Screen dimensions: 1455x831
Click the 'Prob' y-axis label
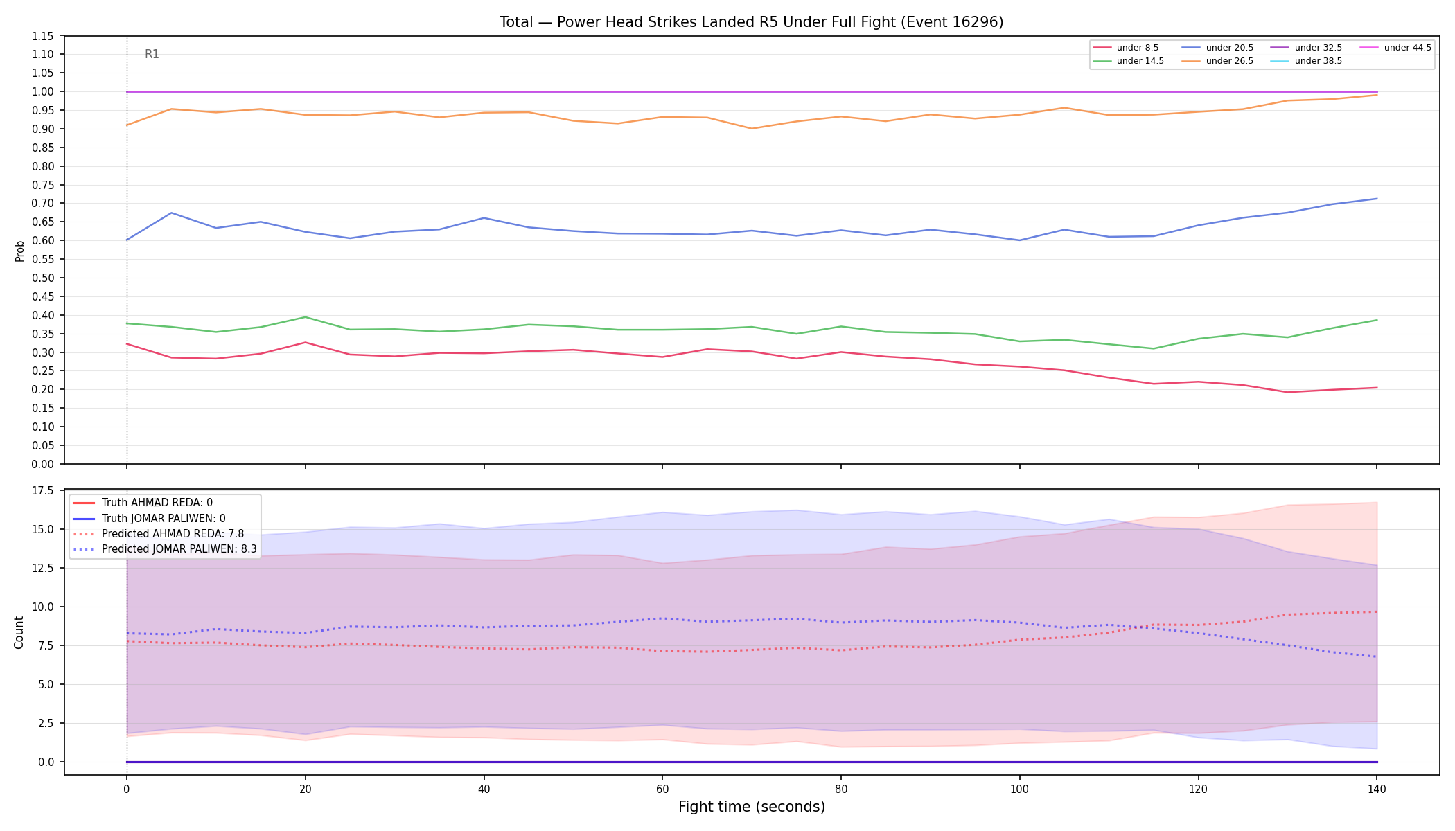coord(19,251)
